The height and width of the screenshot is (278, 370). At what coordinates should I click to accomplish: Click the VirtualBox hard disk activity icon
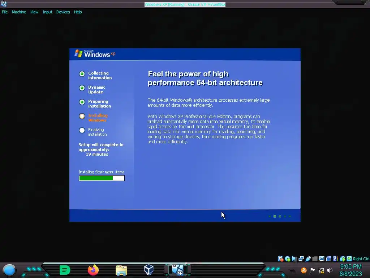point(280,259)
